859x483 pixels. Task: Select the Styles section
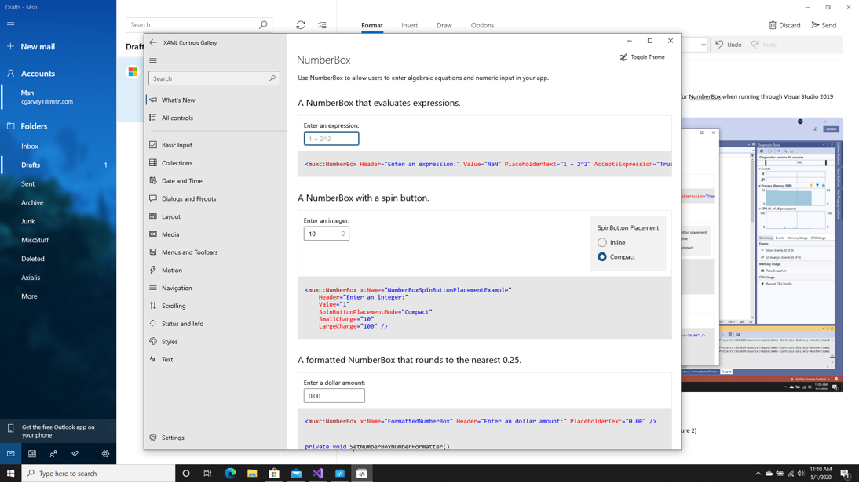coord(172,341)
